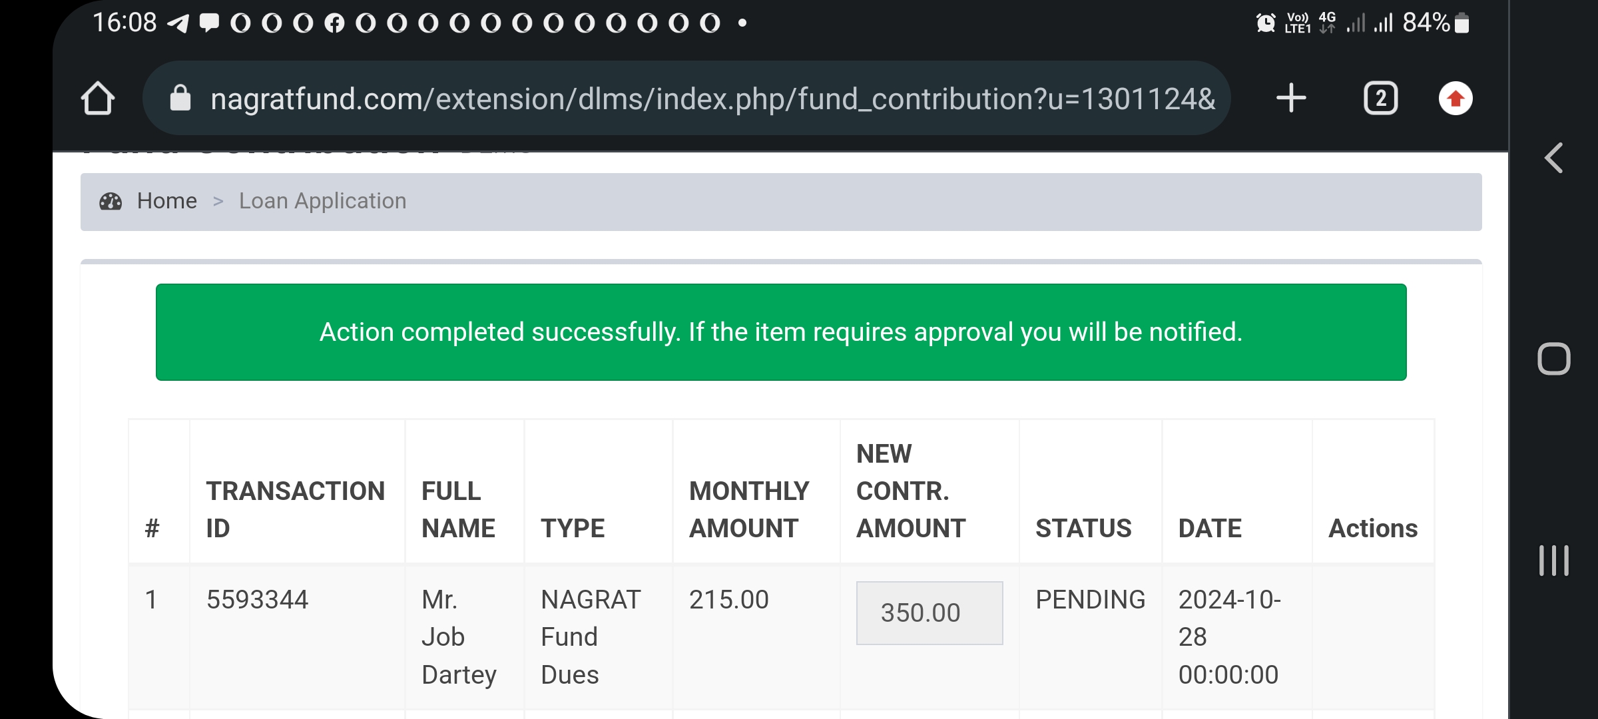Tap the browser home icon
The image size is (1598, 719).
98,99
